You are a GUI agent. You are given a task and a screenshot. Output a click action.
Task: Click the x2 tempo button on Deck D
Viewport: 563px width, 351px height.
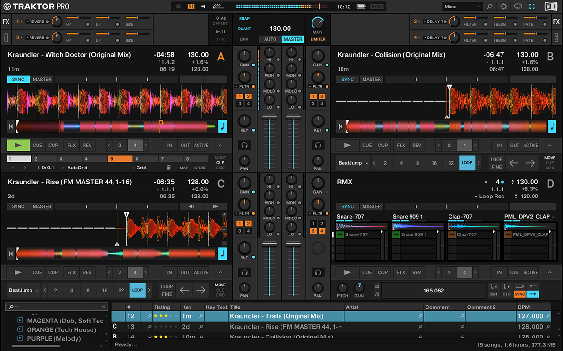pyautogui.click(x=377, y=286)
